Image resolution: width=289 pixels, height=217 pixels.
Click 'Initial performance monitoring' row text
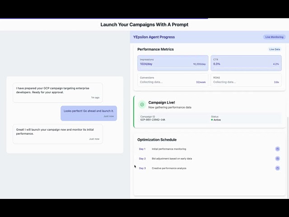169,149
